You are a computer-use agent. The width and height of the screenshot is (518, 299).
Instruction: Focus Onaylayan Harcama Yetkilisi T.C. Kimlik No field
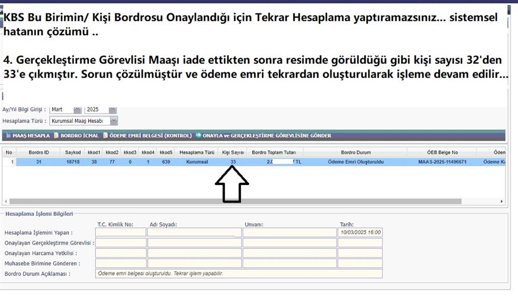121,253
